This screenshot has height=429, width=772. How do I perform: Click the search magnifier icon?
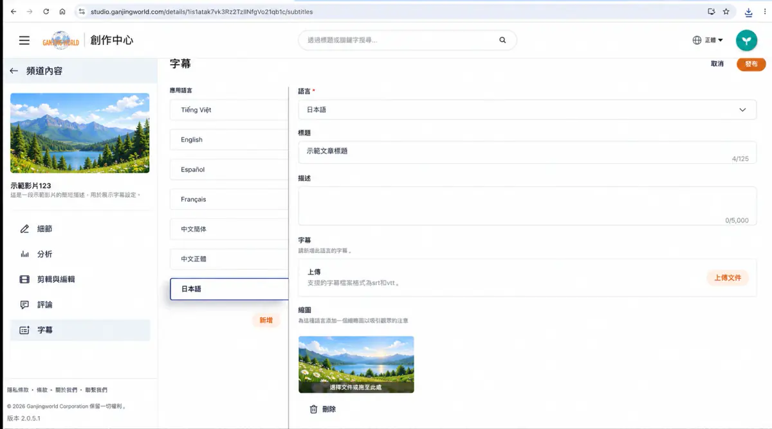[x=502, y=40]
